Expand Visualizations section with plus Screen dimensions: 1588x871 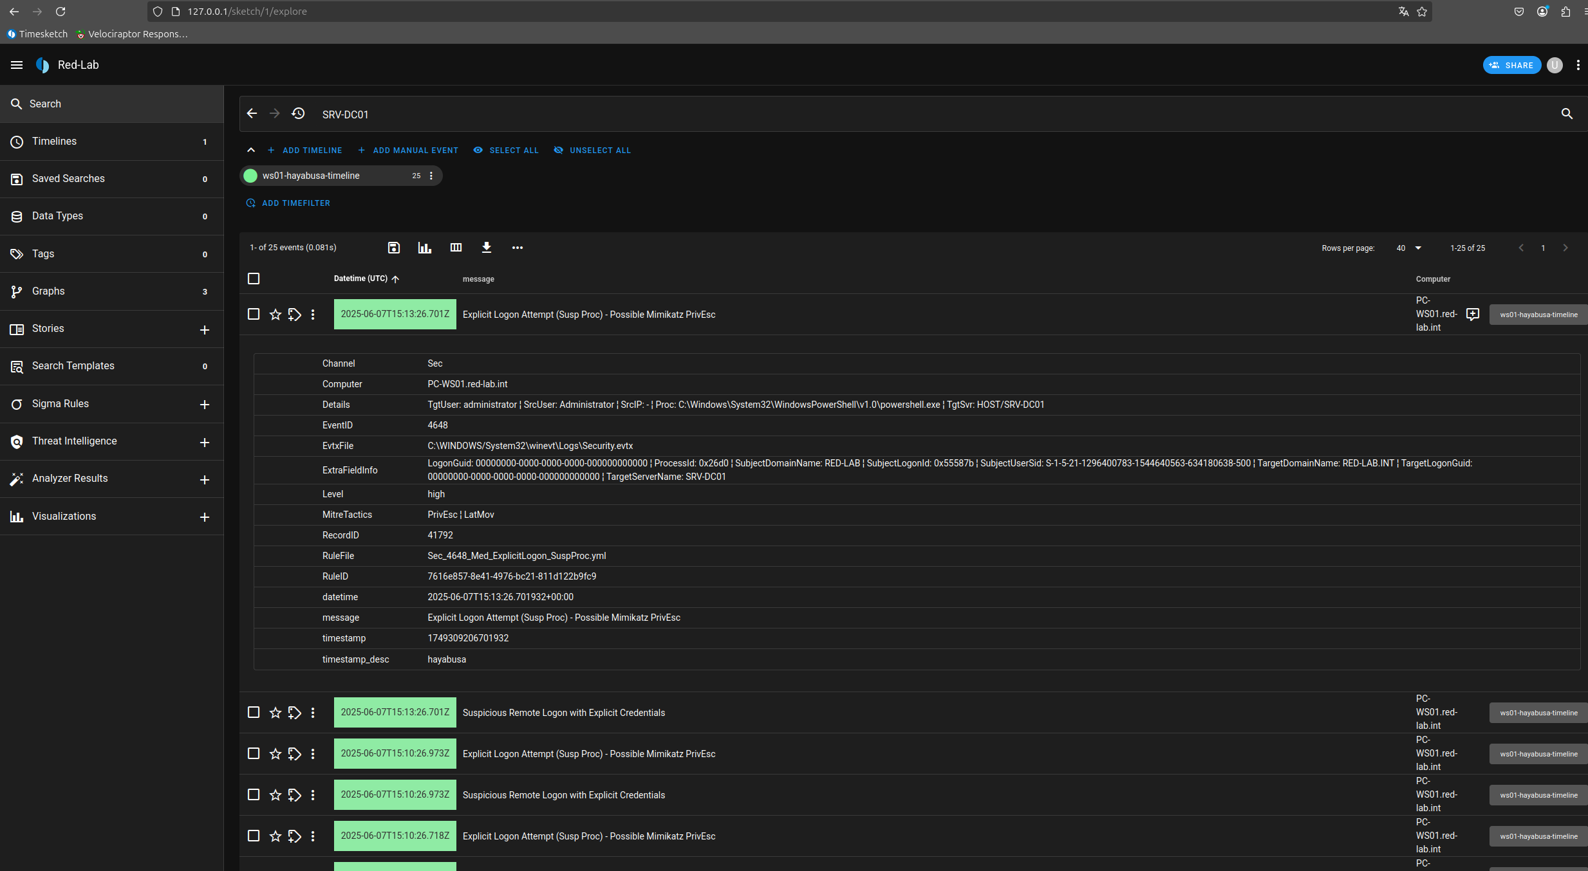coord(205,517)
